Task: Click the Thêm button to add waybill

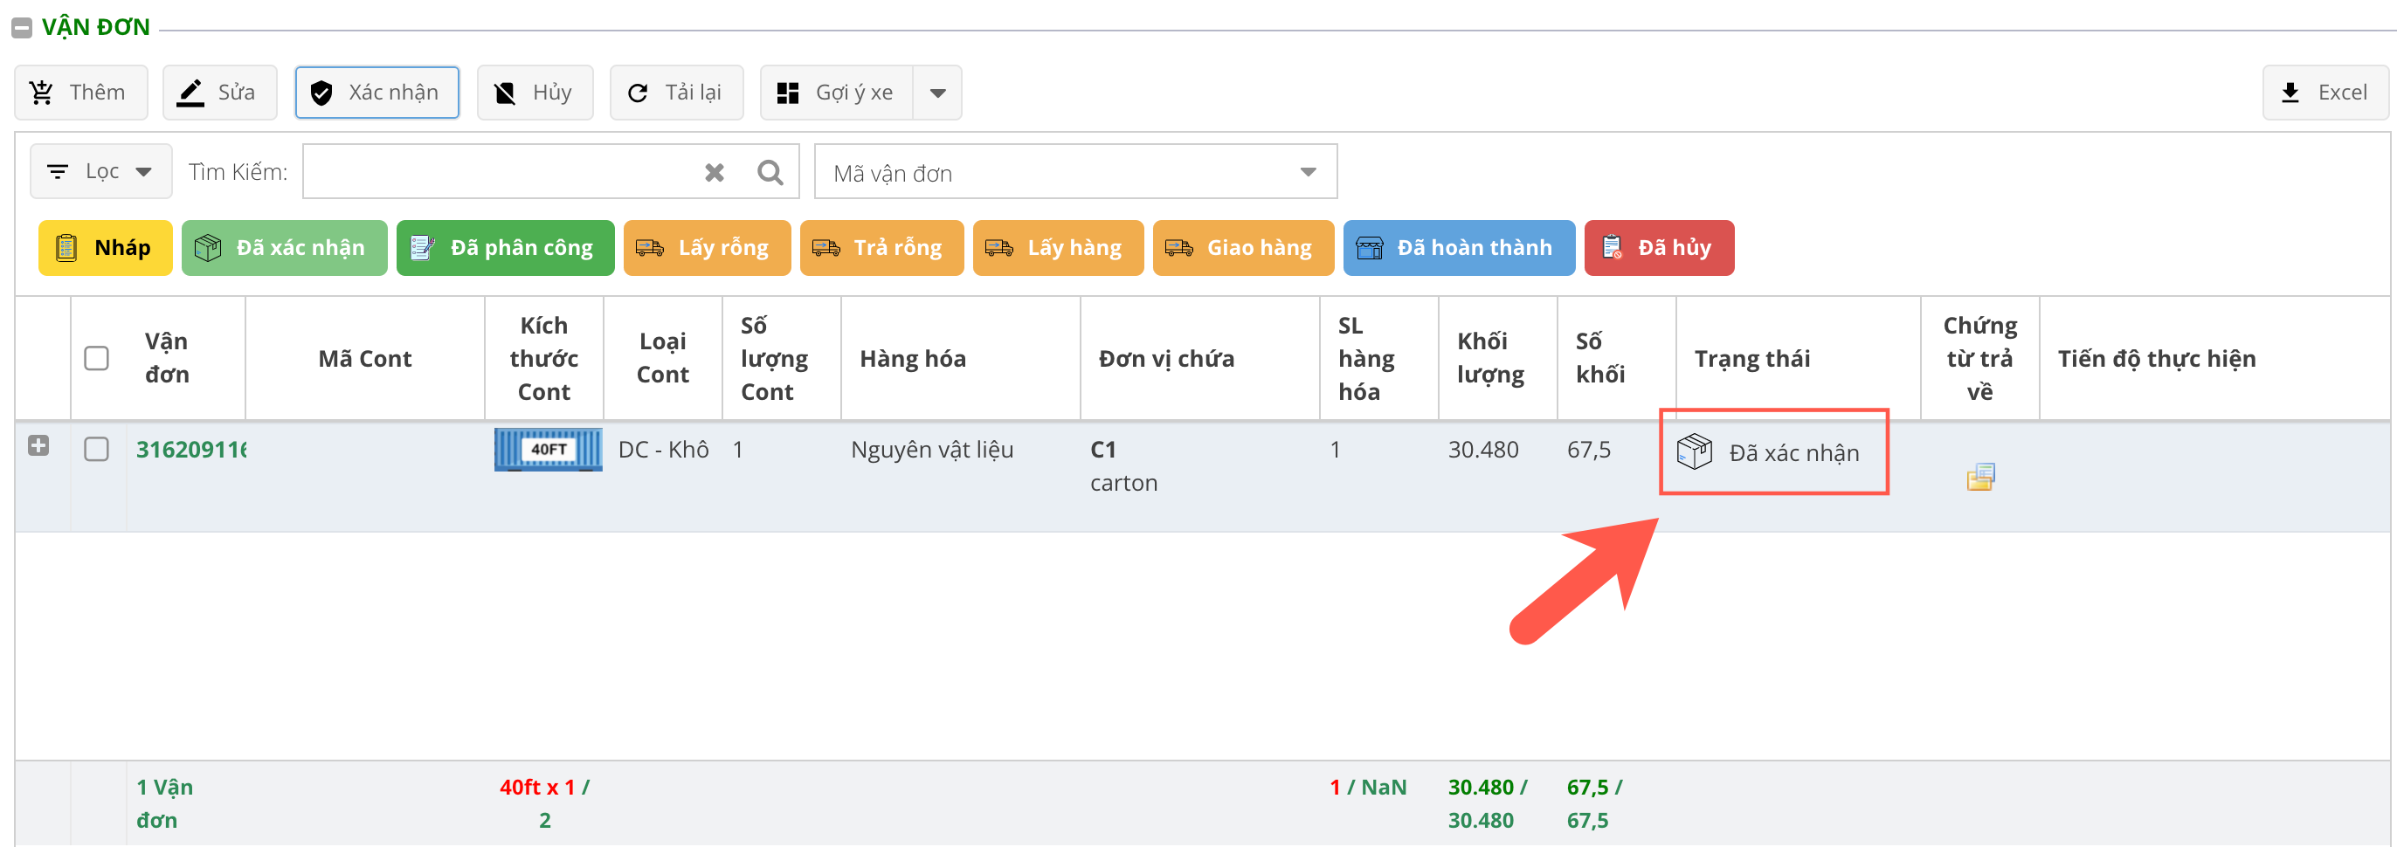Action: 81,92
